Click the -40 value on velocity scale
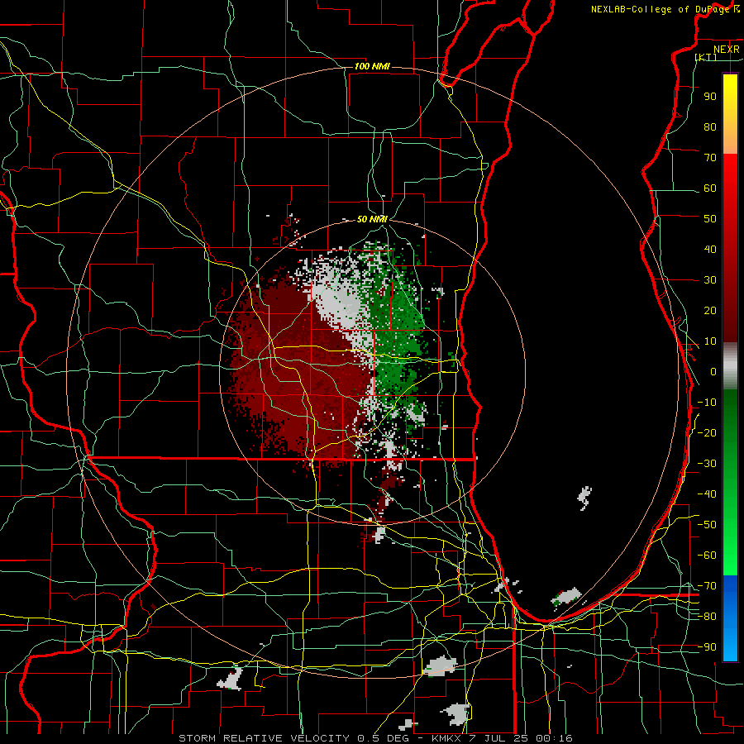This screenshot has height=744, width=744. pos(707,494)
